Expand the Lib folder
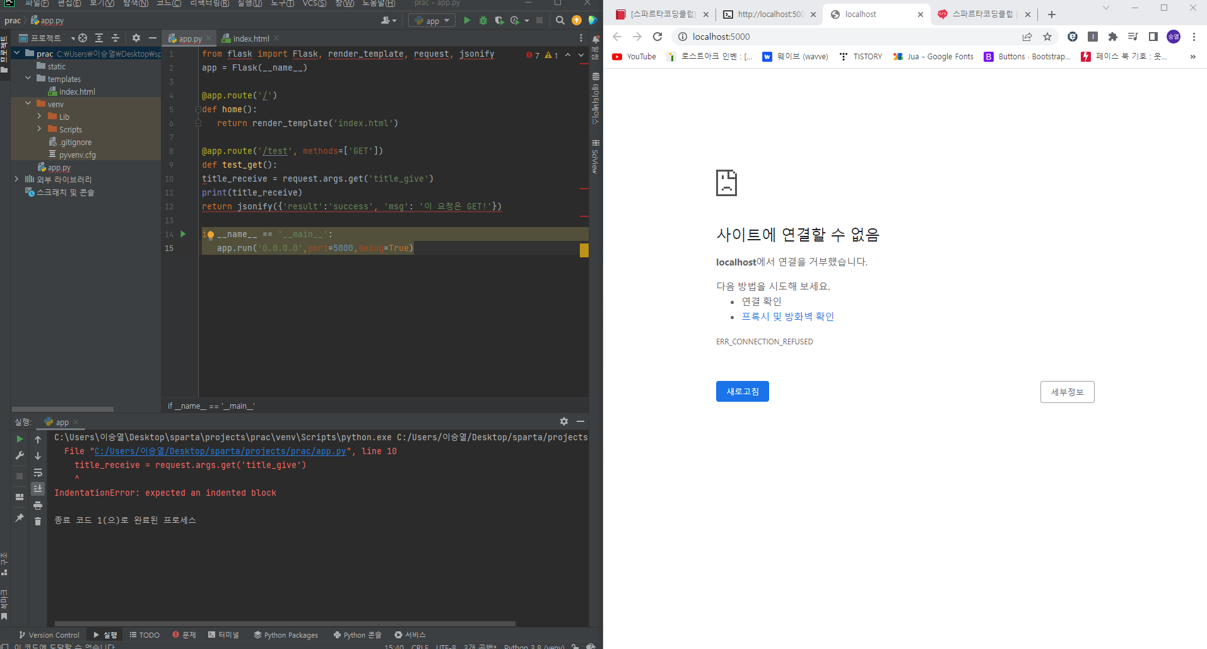 pos(39,116)
